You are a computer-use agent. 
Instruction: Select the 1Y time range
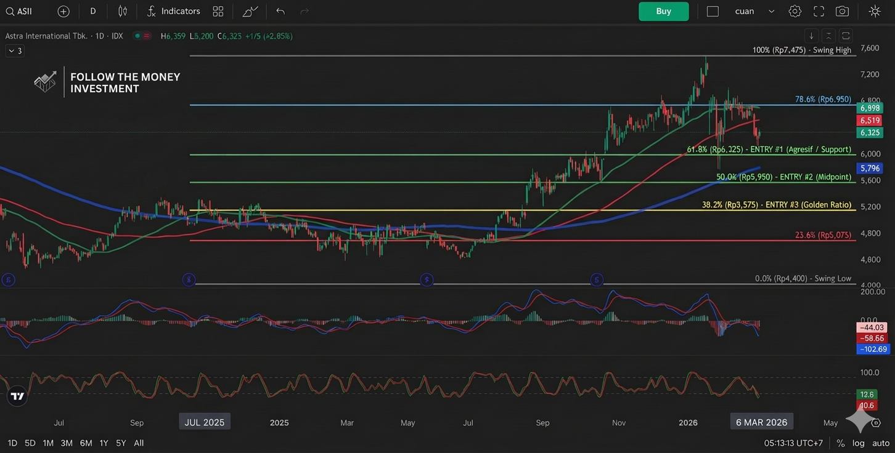104,443
